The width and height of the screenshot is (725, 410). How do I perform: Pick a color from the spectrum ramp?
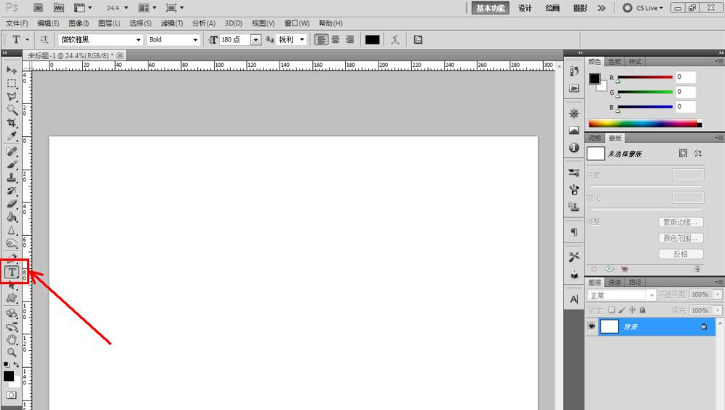(645, 124)
